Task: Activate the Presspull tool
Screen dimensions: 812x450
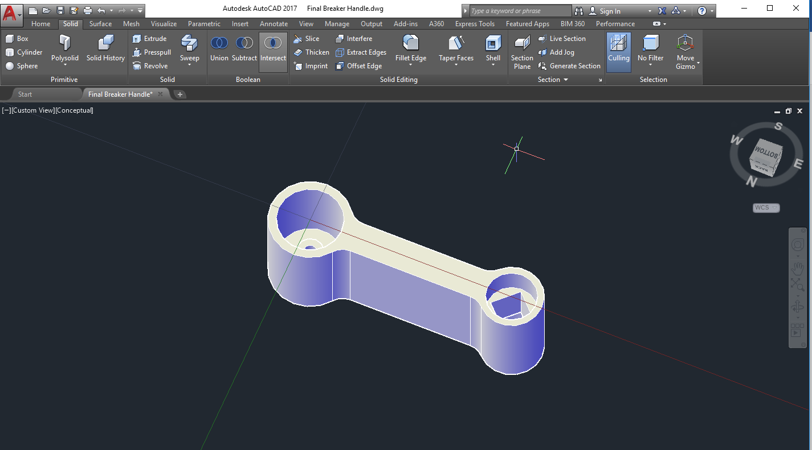Action: click(151, 52)
